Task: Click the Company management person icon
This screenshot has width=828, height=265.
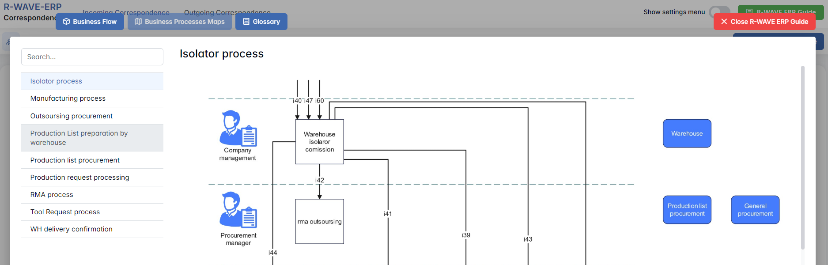Action: [x=238, y=129]
